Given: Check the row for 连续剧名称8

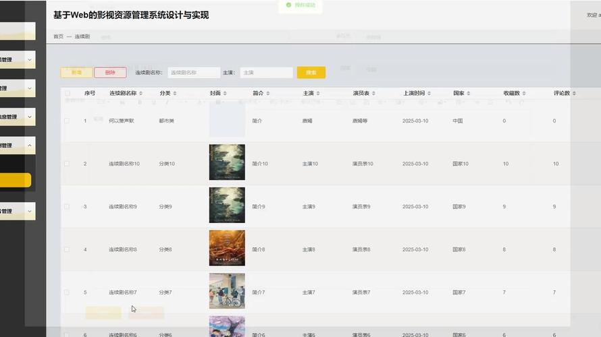Looking at the screenshot, I should click(x=67, y=249).
